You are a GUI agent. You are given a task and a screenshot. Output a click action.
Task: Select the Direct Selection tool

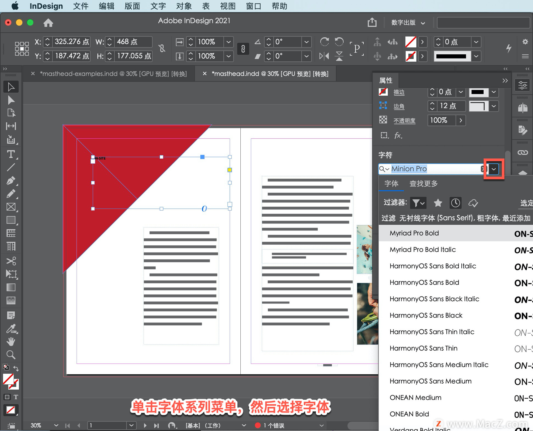[11, 100]
